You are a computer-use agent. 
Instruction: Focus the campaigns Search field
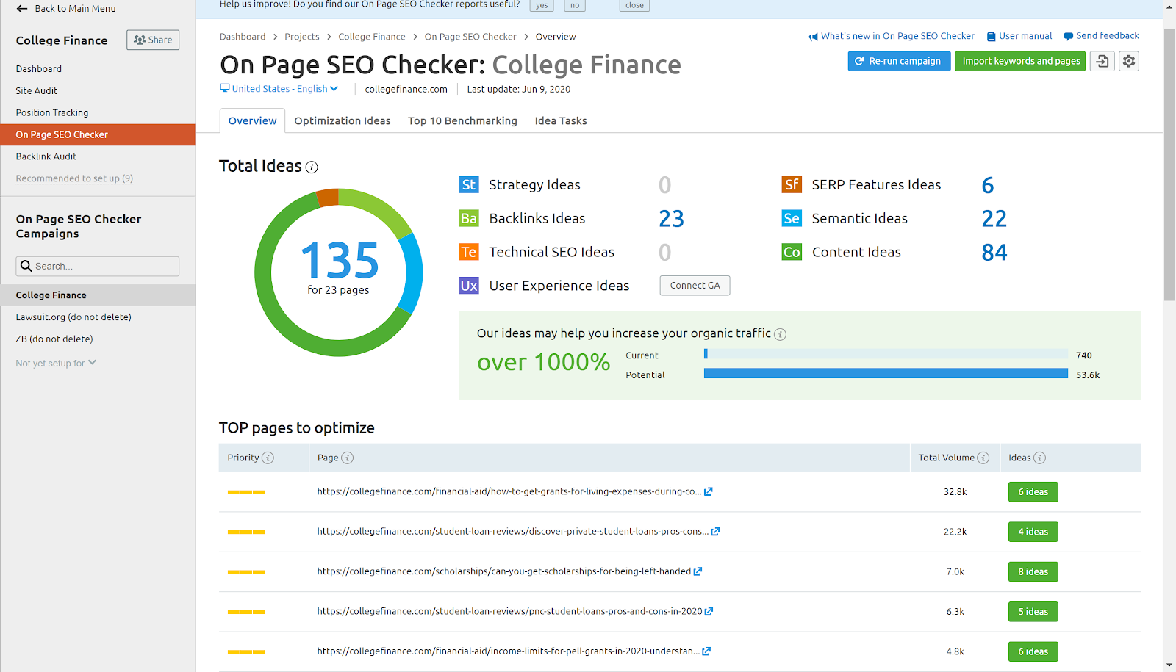[x=98, y=266]
